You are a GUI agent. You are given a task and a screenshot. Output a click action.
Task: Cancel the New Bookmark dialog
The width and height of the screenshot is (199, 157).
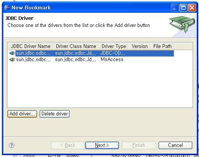175,145
